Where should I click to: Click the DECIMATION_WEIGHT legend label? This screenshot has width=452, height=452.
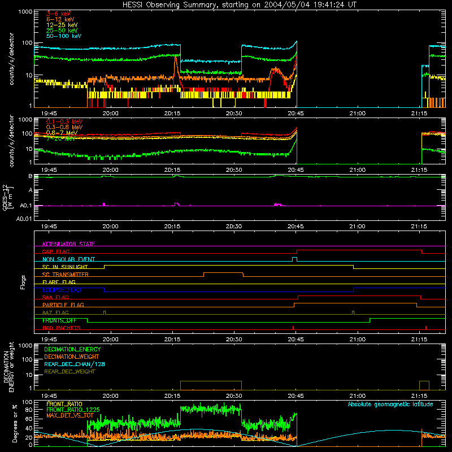click(x=72, y=357)
